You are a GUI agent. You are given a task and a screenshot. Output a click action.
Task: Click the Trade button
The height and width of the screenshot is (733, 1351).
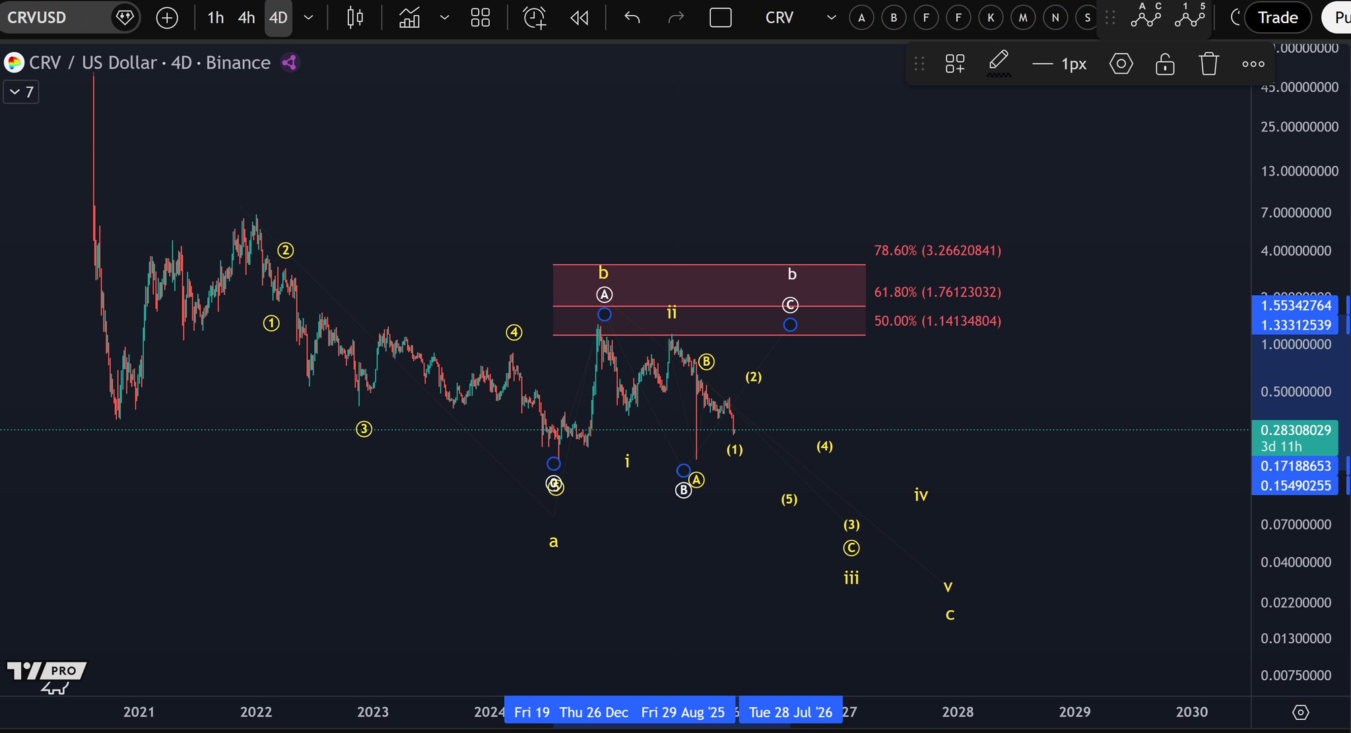coord(1277,18)
